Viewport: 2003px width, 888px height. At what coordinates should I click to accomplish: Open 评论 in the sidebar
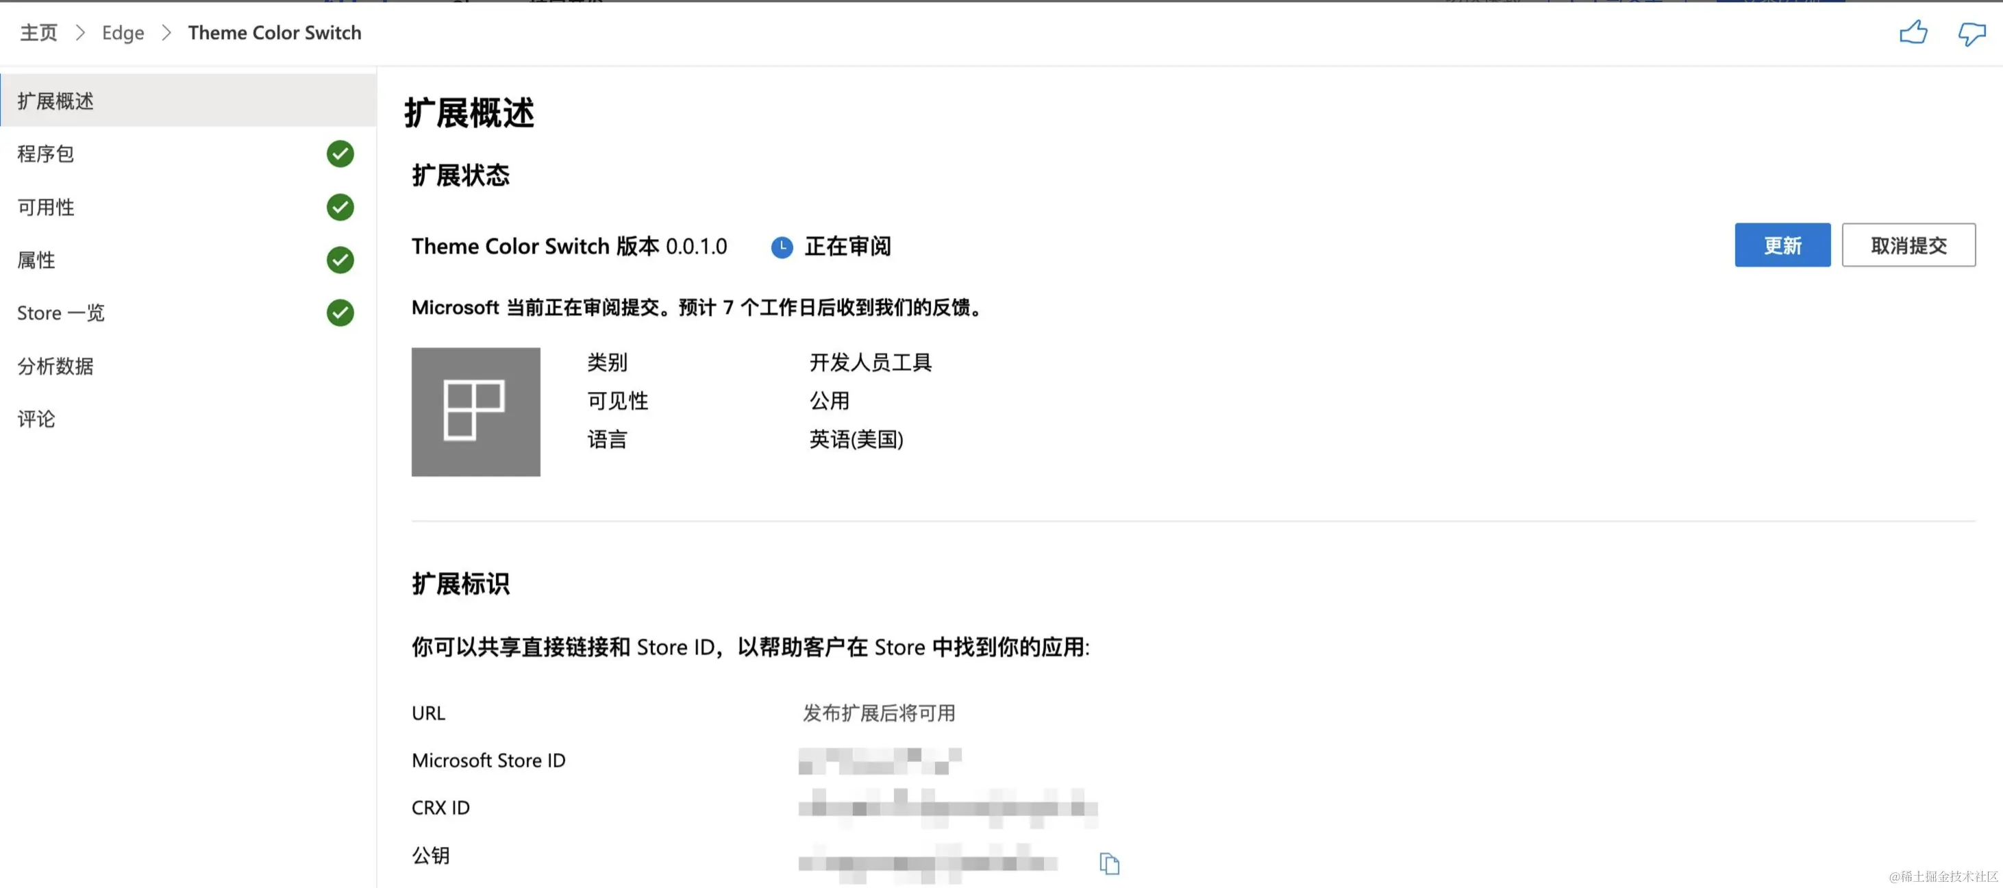(36, 419)
